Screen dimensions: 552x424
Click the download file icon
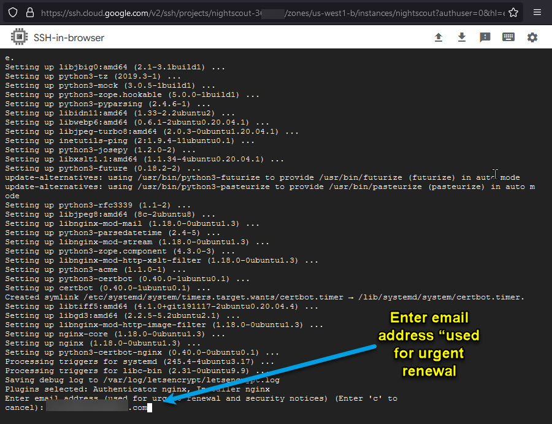click(x=462, y=37)
